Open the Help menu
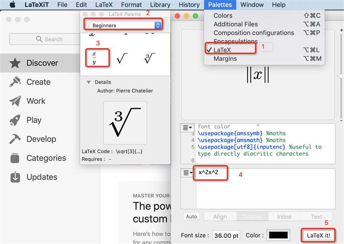This screenshot has width=344, height=244. coord(279,5)
